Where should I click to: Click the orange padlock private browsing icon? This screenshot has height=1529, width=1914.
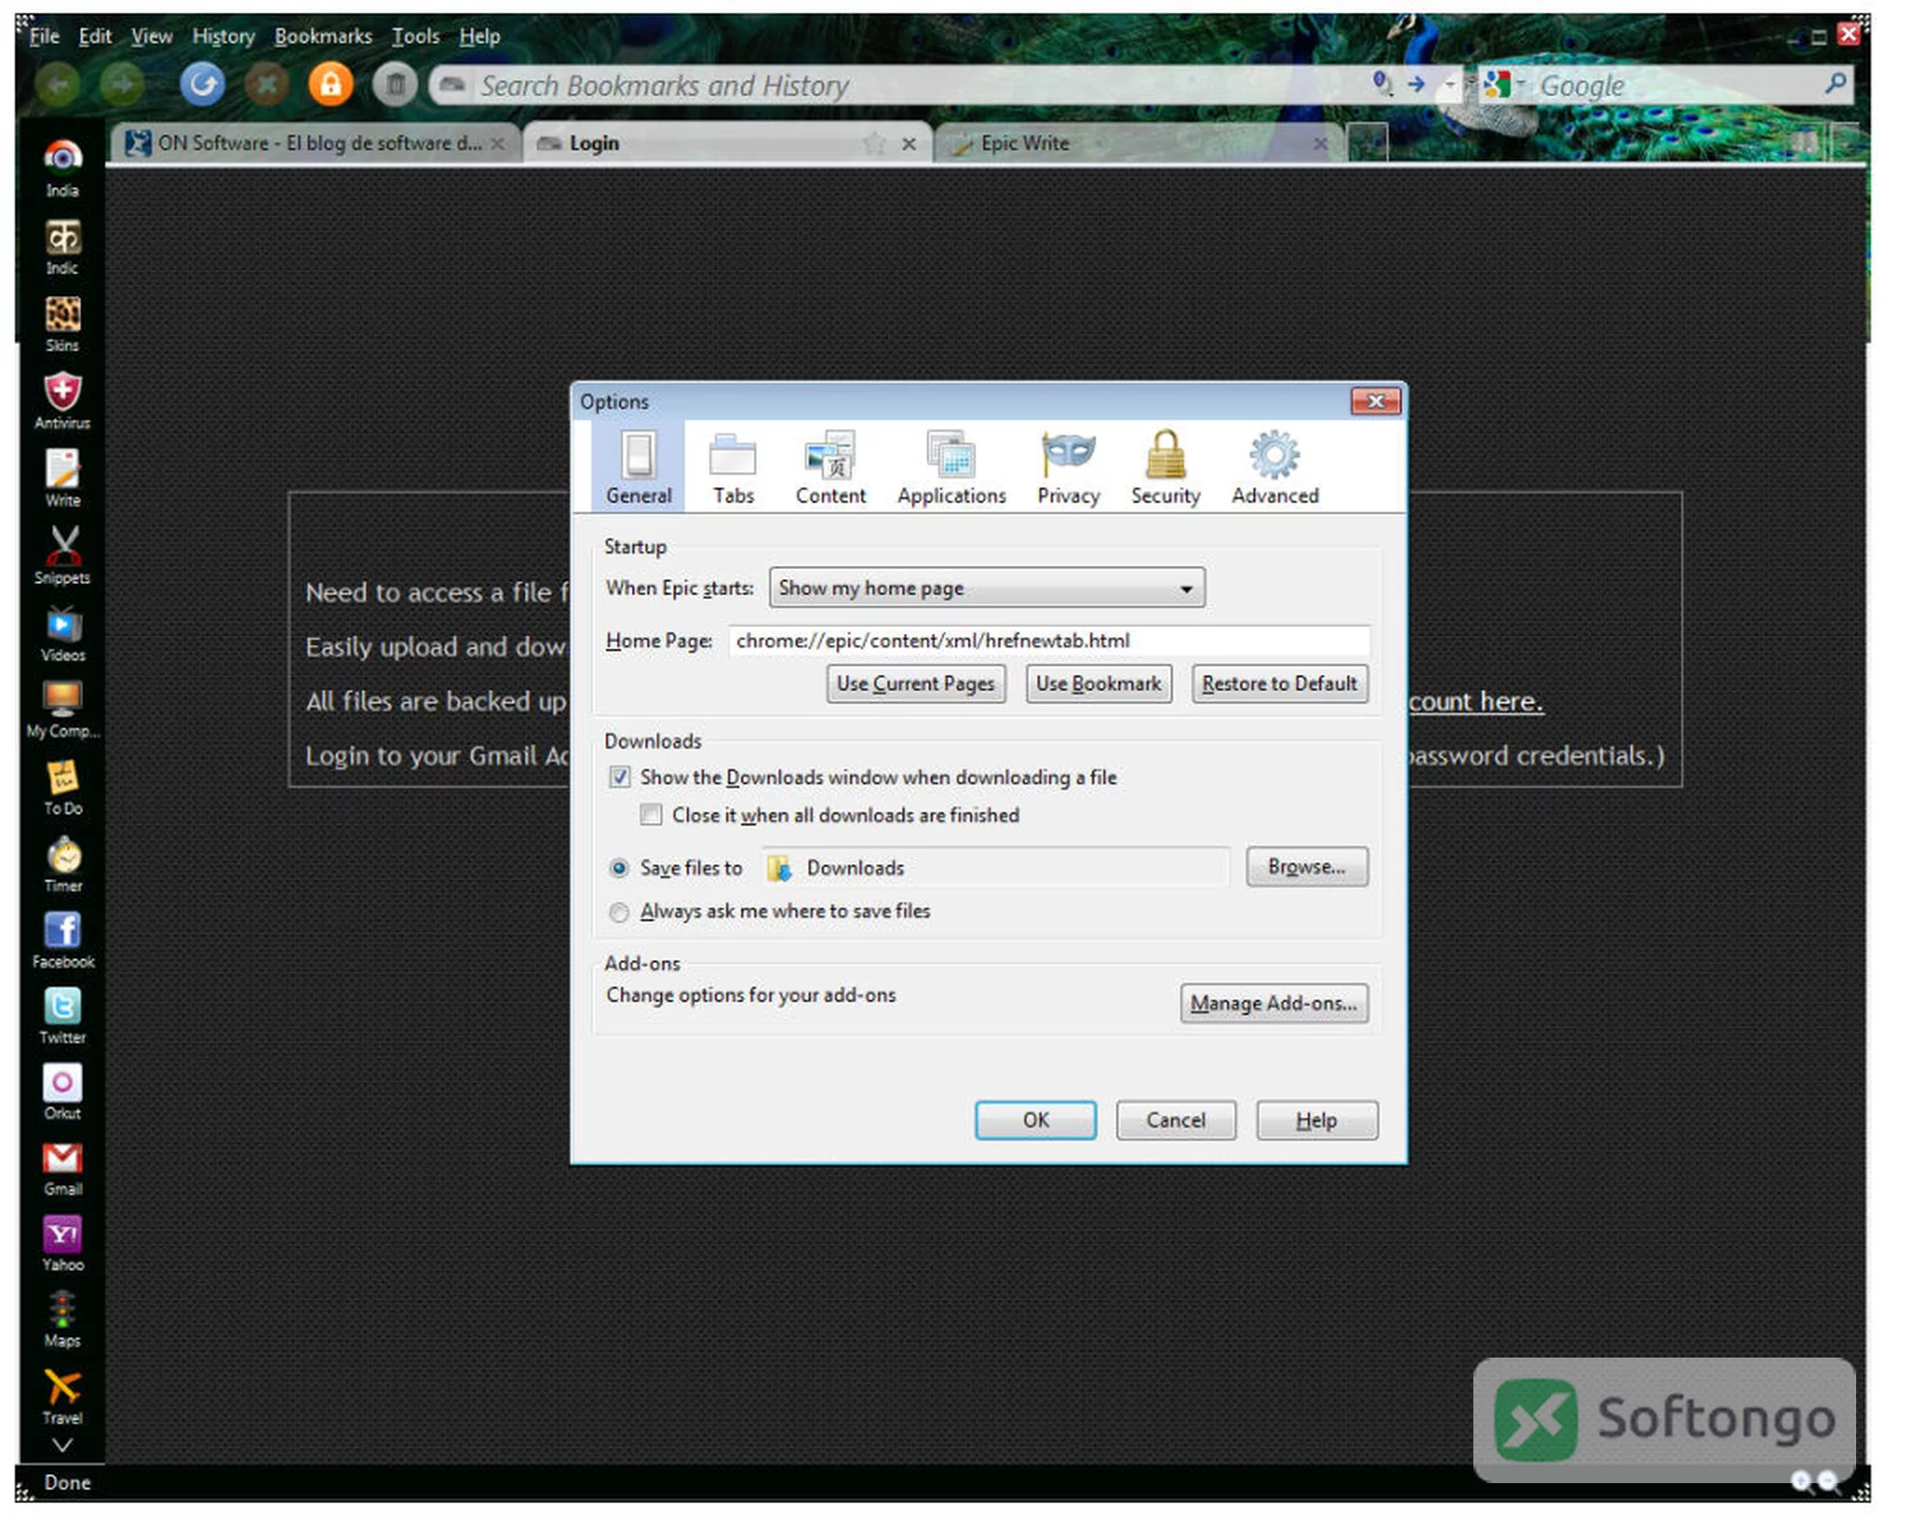331,84
